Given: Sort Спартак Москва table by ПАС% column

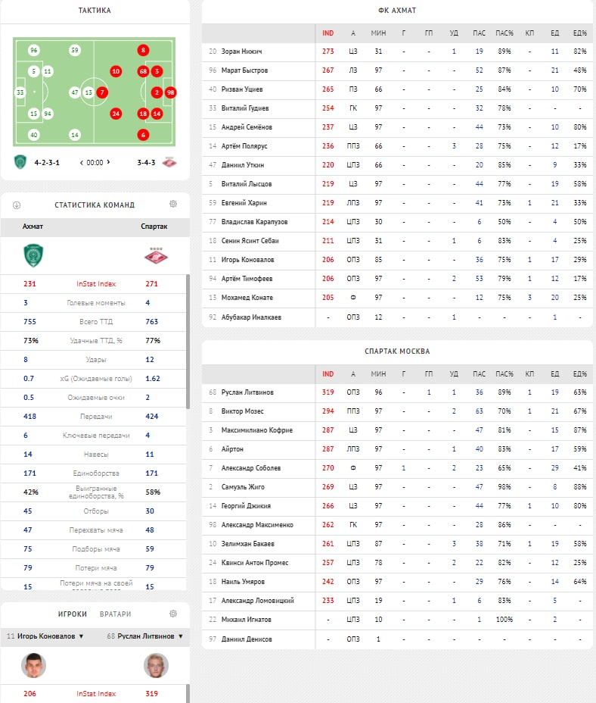Looking at the screenshot, I should [x=504, y=373].
